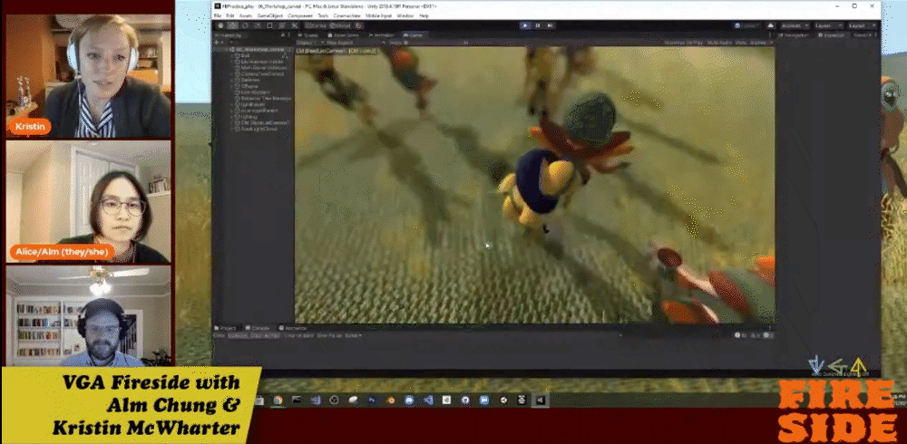Screen dimensions: 907x444
Task: Open the Component menu
Action: pos(300,15)
